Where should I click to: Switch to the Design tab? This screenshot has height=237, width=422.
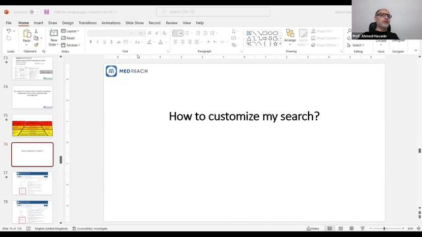pyautogui.click(x=68, y=23)
